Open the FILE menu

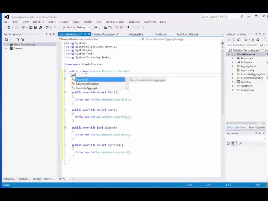click(x=7, y=22)
